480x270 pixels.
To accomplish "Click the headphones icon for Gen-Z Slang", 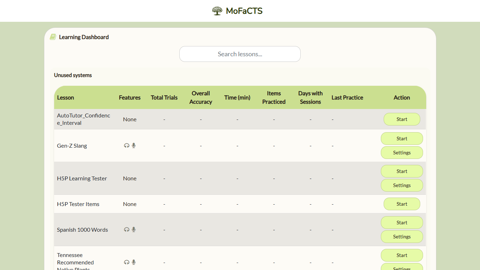I will point(127,146).
